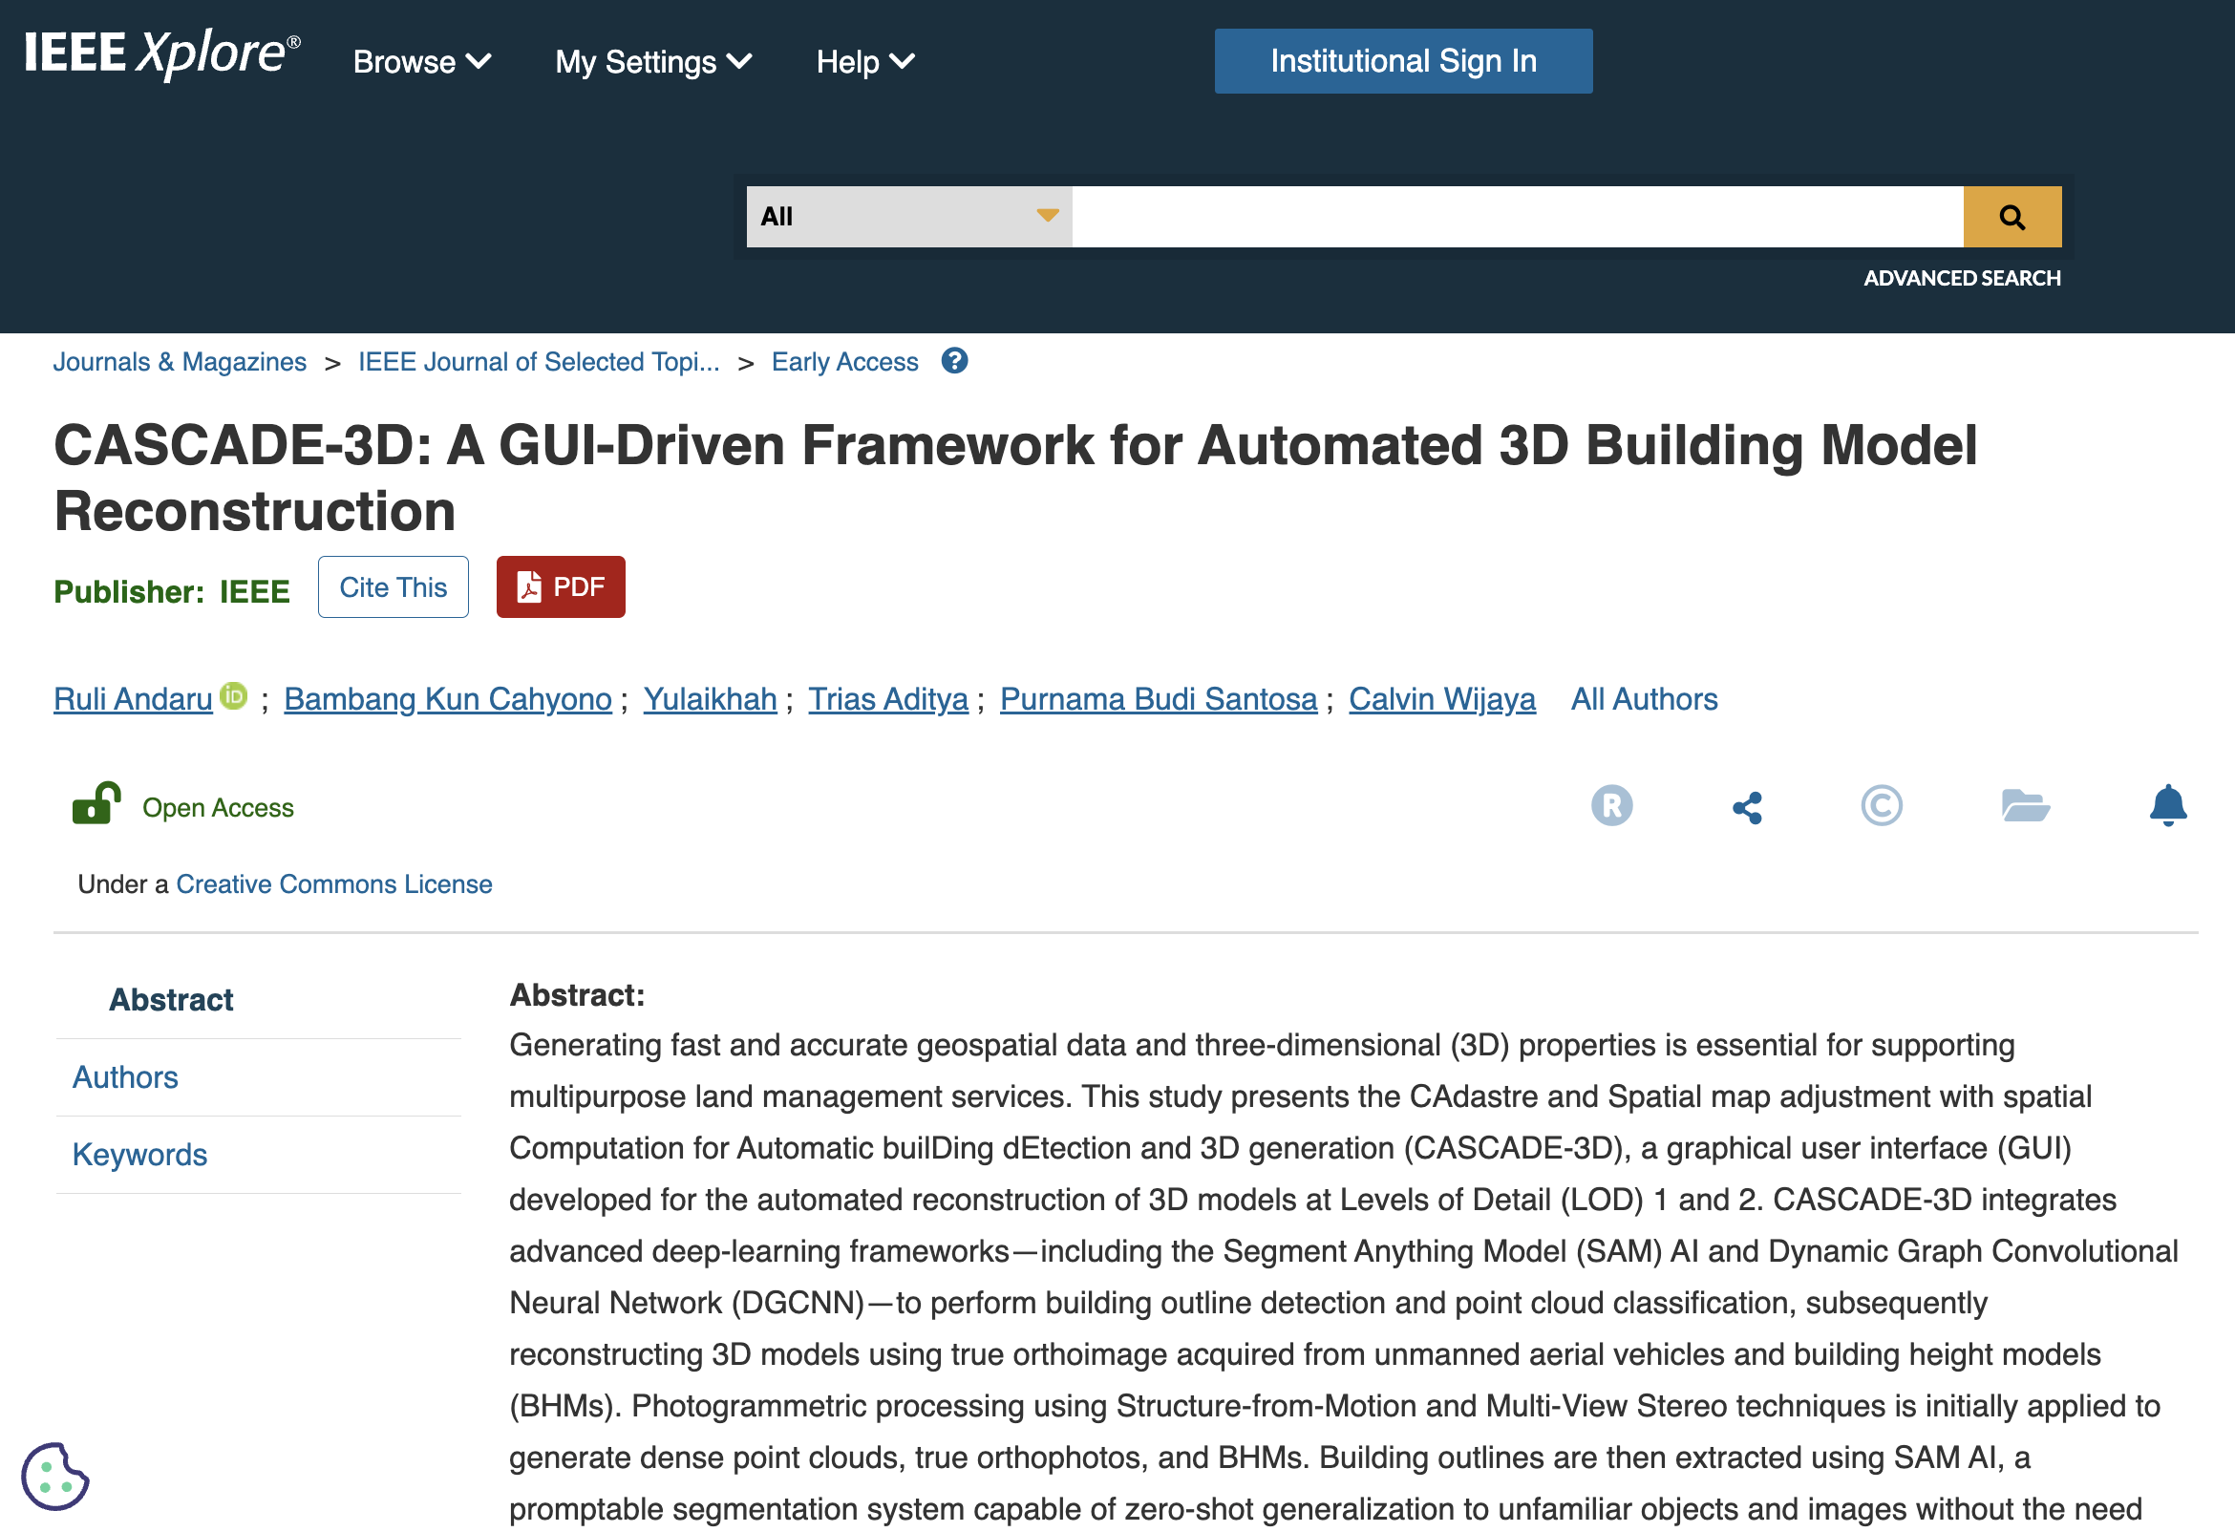Click the search magnifier button
The width and height of the screenshot is (2235, 1532).
(2011, 218)
